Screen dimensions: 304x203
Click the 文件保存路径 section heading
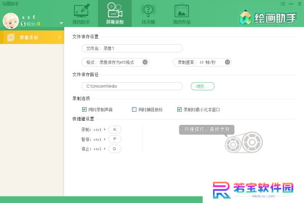click(85, 75)
